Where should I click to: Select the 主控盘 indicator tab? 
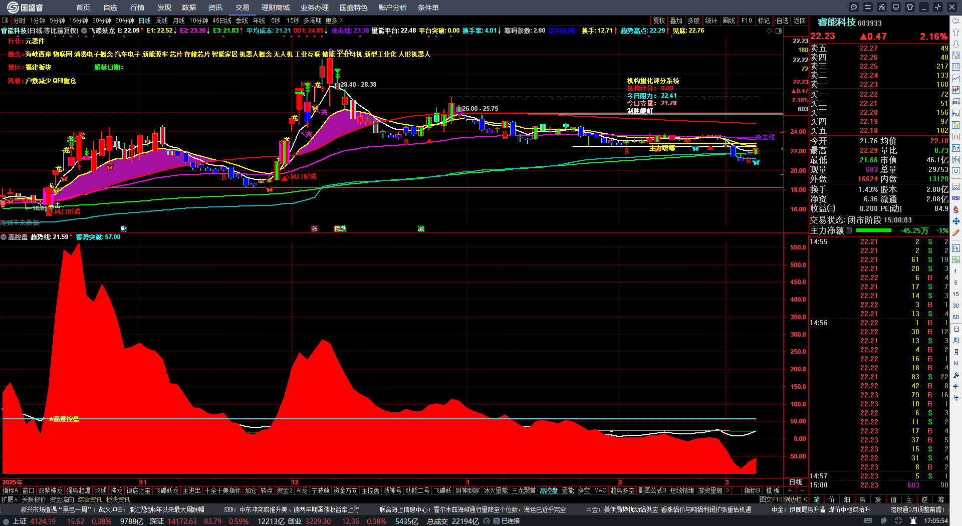tap(371, 490)
